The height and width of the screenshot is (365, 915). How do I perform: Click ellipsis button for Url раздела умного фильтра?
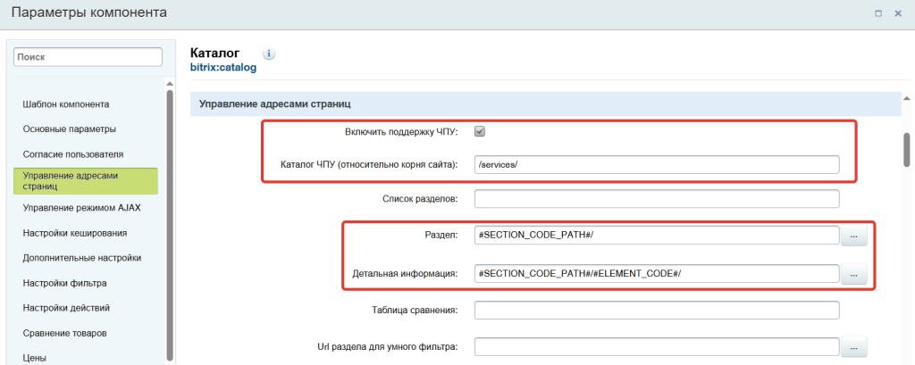point(854,346)
